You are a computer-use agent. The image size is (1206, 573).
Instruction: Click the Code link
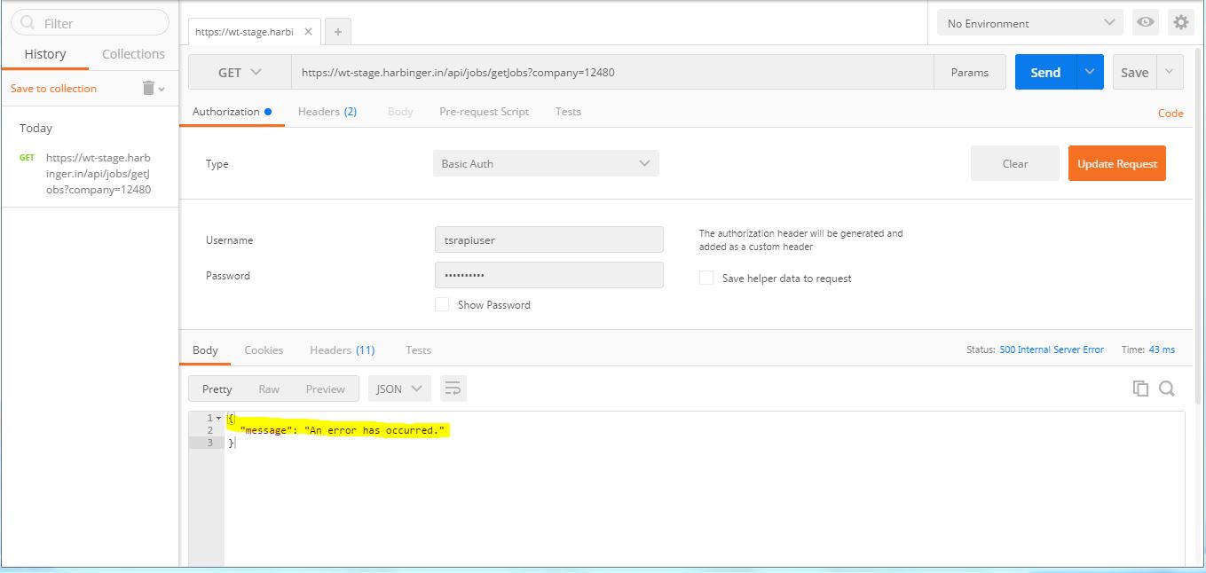[x=1171, y=113]
